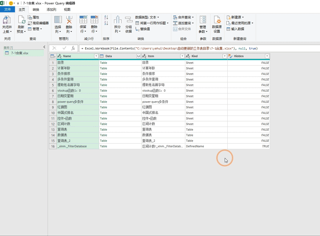Click the Remove Rows (删除行) icon
Viewport: 320px width, 236px height.
94,20
